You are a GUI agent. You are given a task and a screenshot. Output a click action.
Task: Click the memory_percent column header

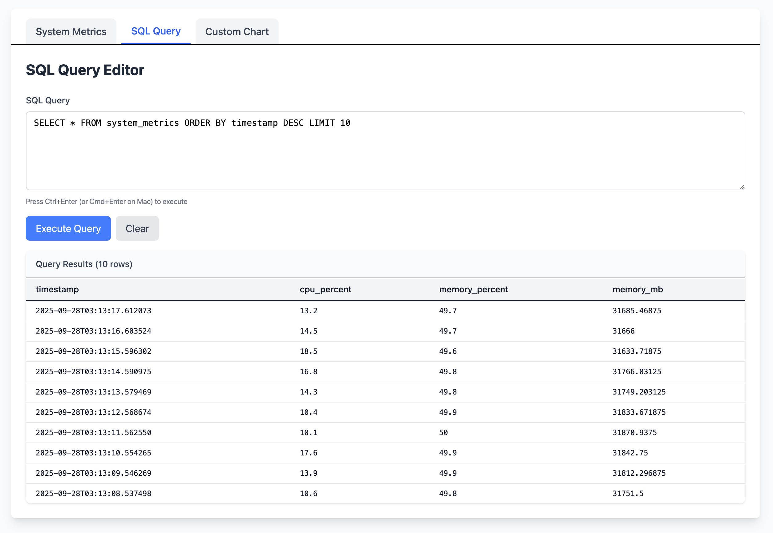[473, 289]
